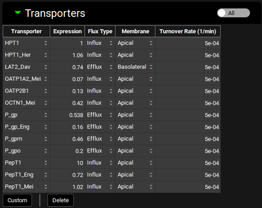This screenshot has height=208, width=262.
Task: Click the Delete button
Action: tap(60, 200)
